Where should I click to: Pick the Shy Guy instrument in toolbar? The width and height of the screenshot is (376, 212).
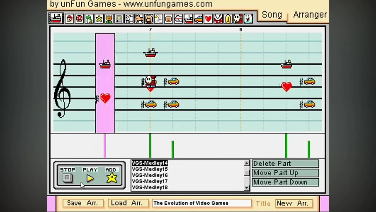(238, 19)
